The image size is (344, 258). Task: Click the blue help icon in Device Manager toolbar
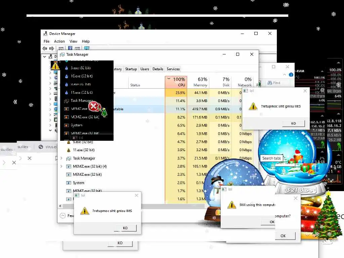pos(70,48)
